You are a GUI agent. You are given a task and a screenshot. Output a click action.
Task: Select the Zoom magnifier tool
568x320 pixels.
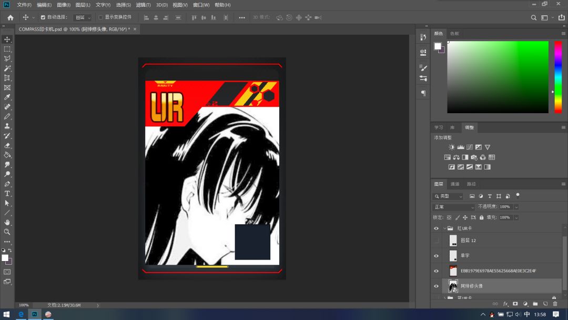click(7, 232)
